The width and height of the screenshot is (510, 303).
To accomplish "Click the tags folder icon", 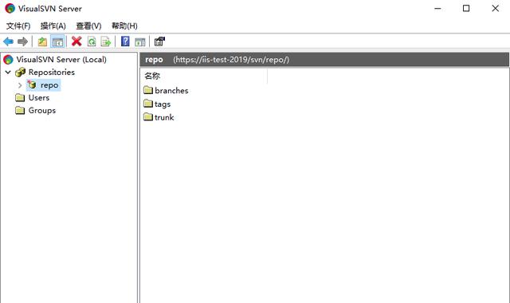I will coord(148,104).
